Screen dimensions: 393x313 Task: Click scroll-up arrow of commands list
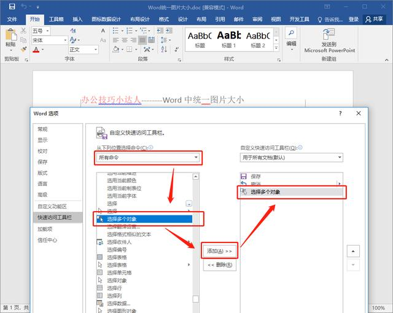[196, 177]
